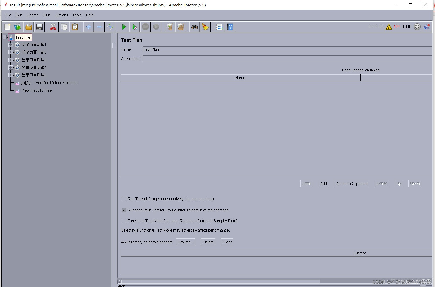The width and height of the screenshot is (435, 287).
Task: Open the Options menu
Action: (x=61, y=15)
